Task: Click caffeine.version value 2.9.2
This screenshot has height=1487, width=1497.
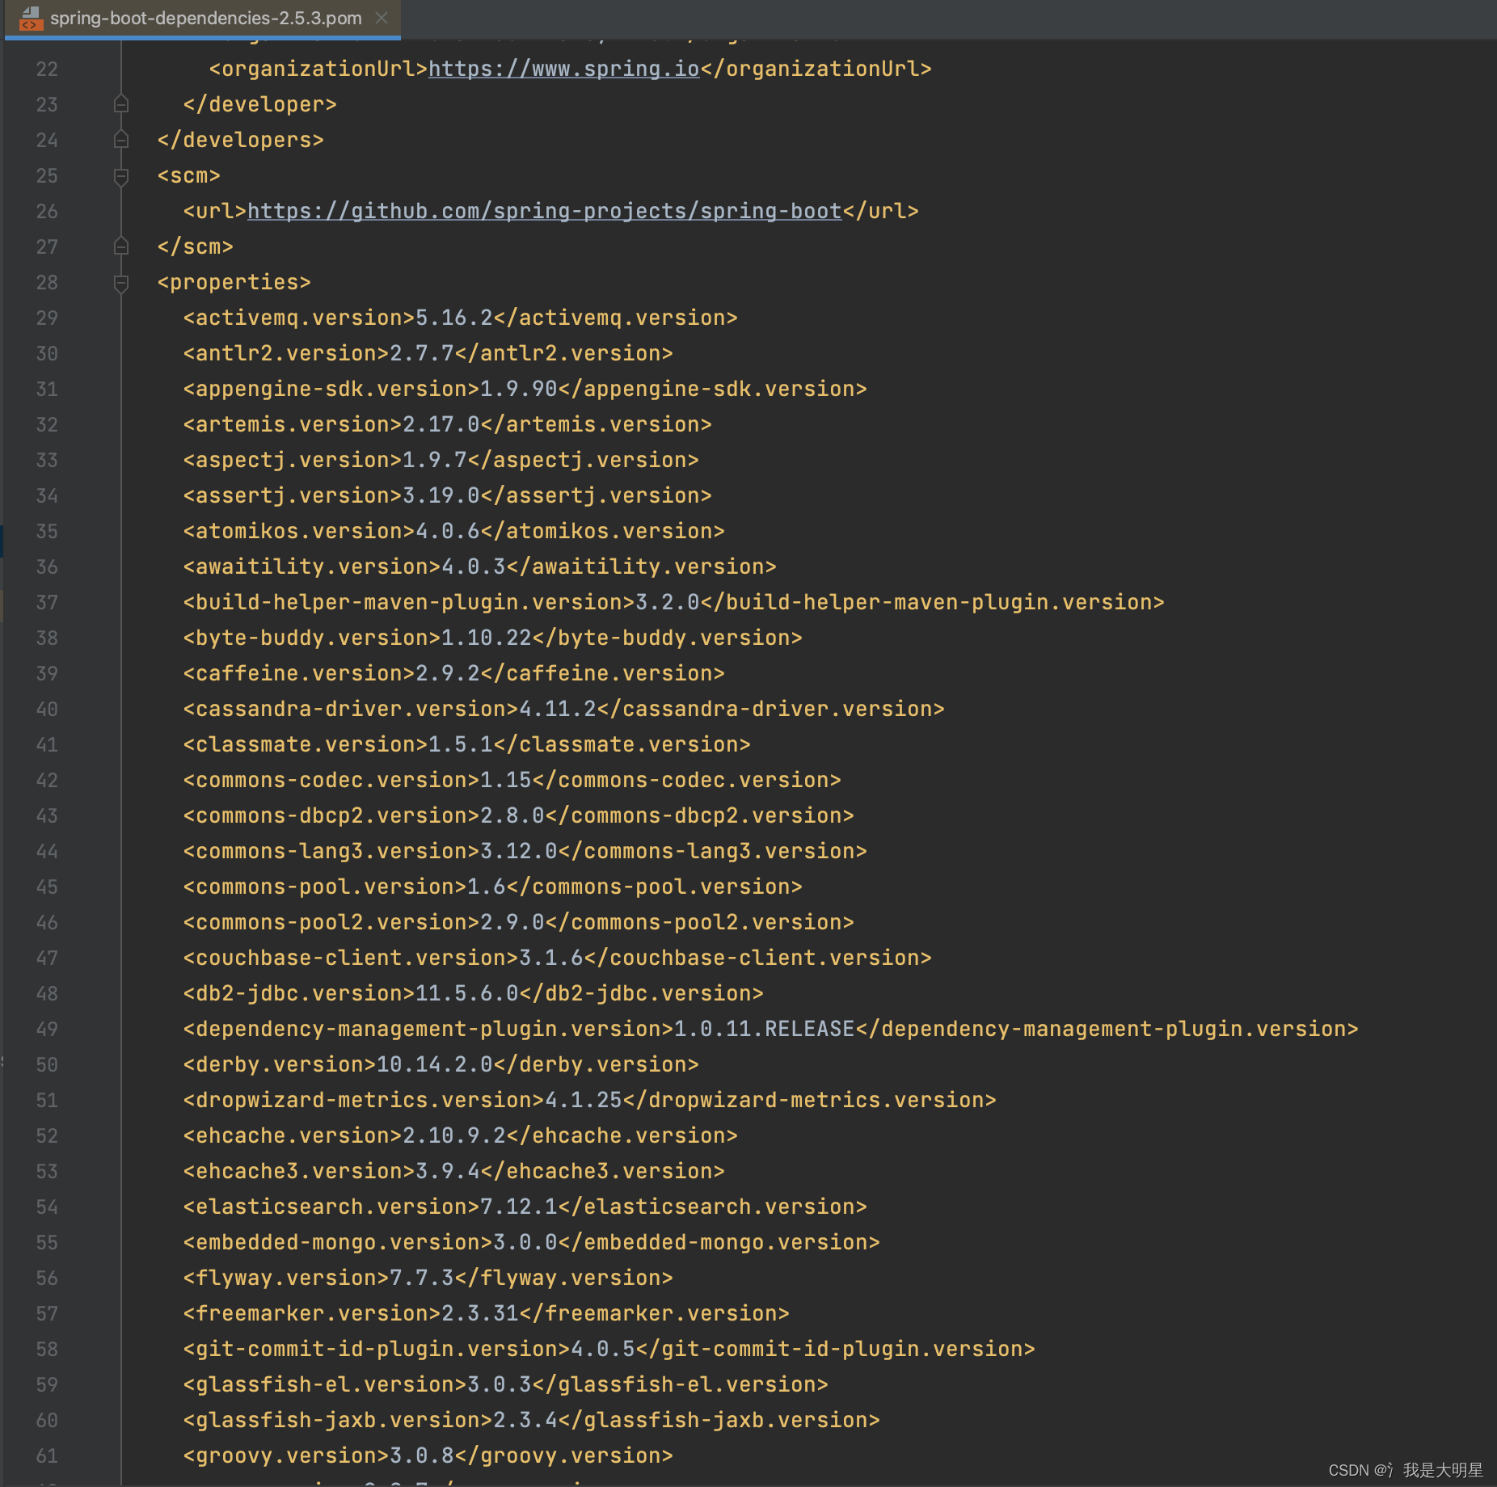Action: pyautogui.click(x=448, y=673)
